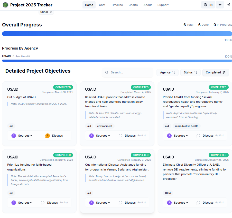Open the Chat tab
The image size is (232, 218).
[102, 5]
